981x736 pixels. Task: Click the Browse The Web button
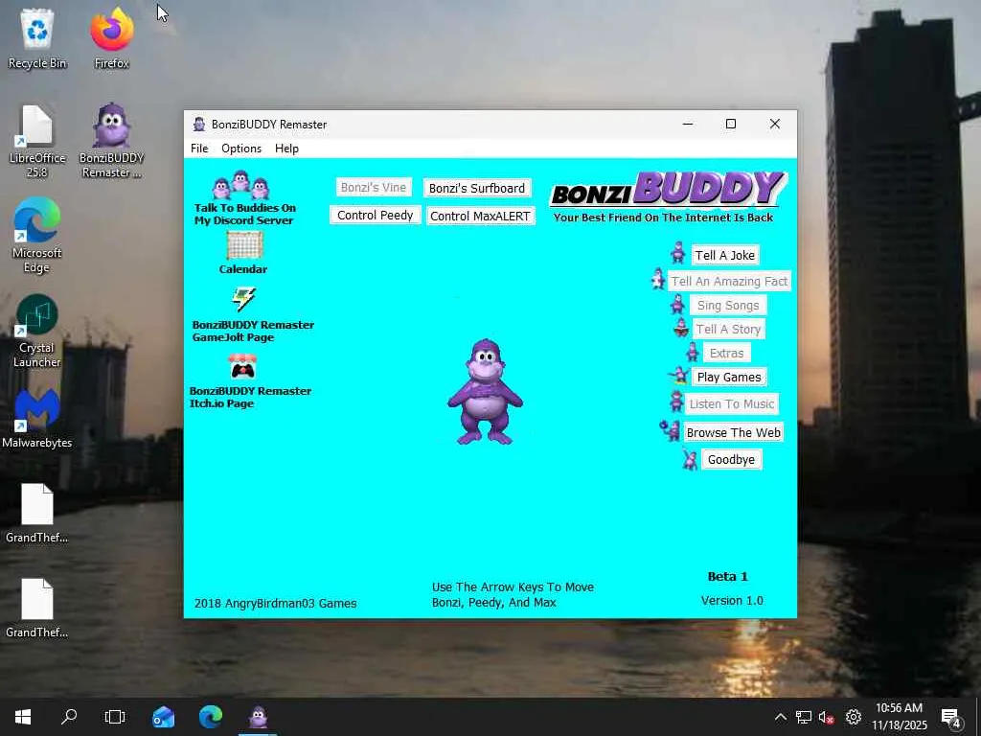click(733, 432)
